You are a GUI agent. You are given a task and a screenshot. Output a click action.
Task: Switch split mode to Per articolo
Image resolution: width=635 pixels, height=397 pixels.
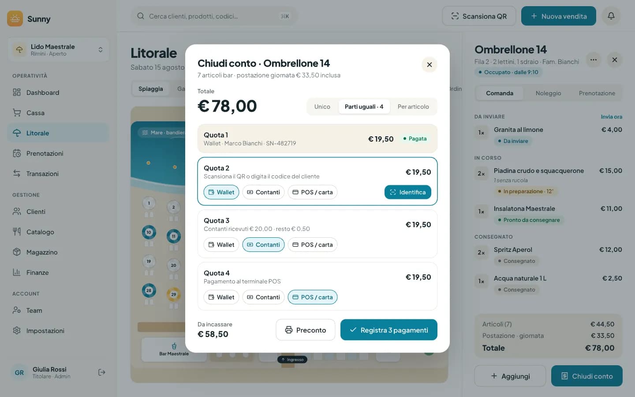tap(413, 107)
